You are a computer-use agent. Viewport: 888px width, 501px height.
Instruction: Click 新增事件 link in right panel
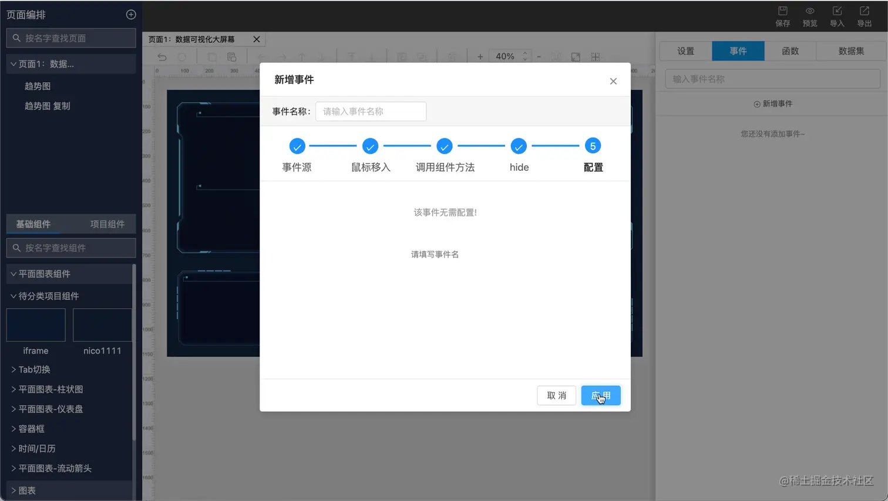pyautogui.click(x=773, y=104)
